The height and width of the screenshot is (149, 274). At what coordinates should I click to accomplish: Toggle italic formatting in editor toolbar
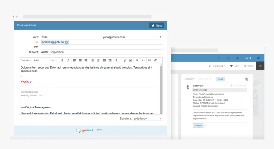click(68, 60)
